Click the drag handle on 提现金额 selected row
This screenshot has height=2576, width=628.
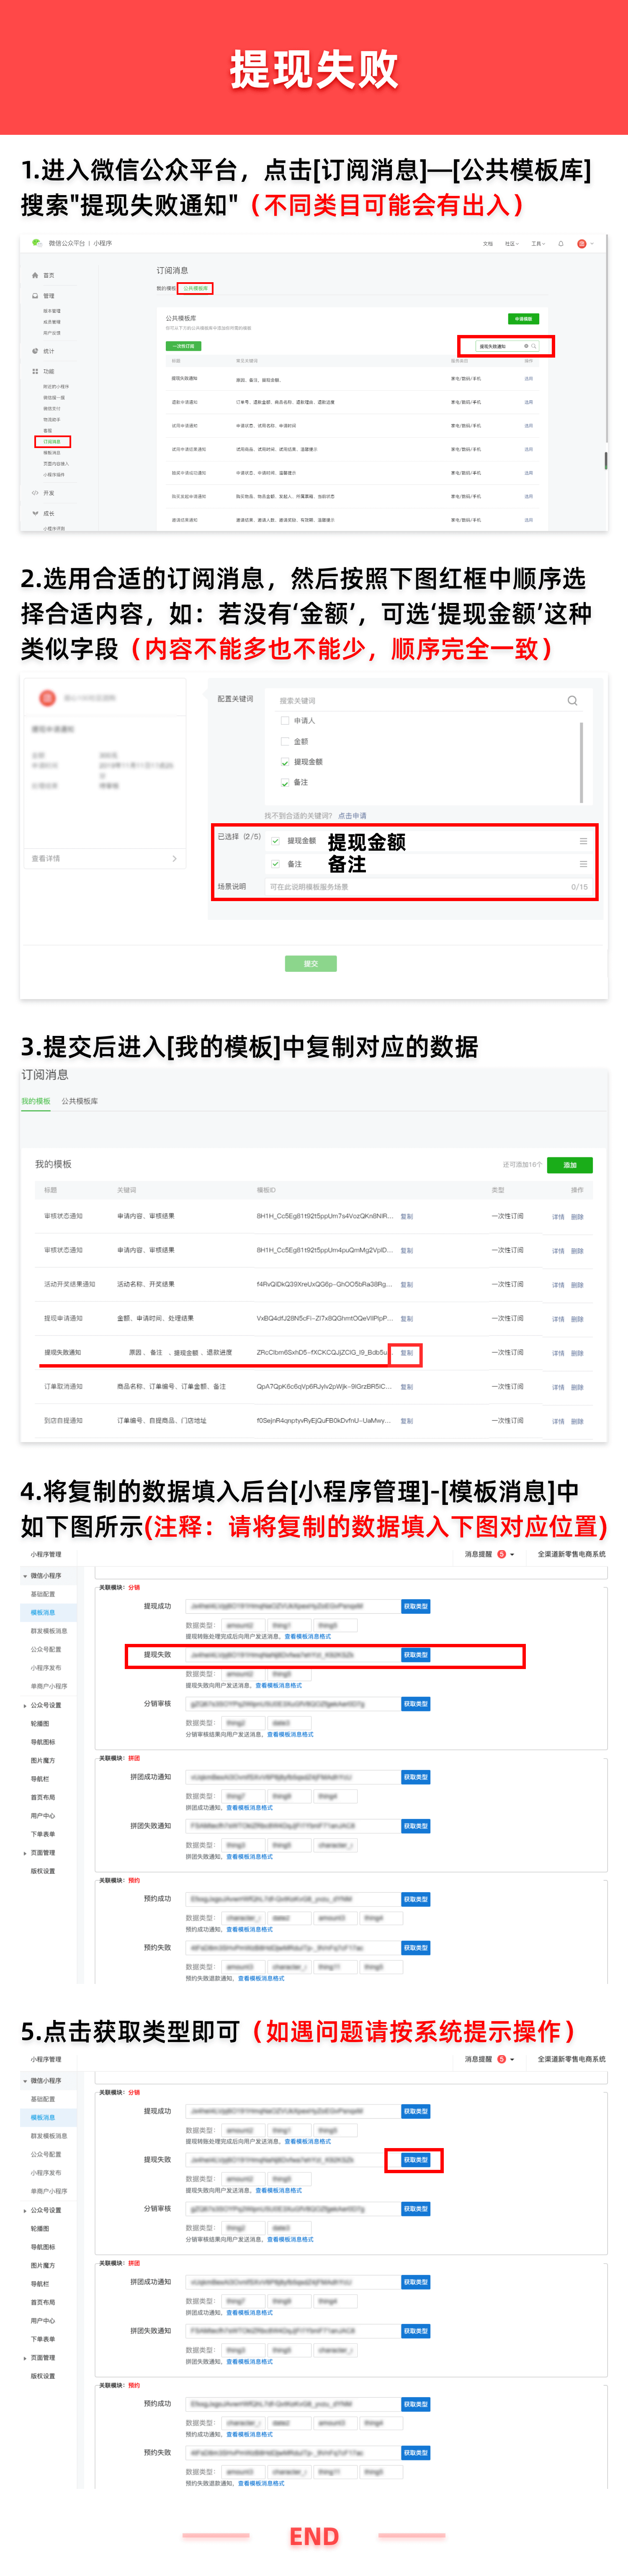pos(583,841)
